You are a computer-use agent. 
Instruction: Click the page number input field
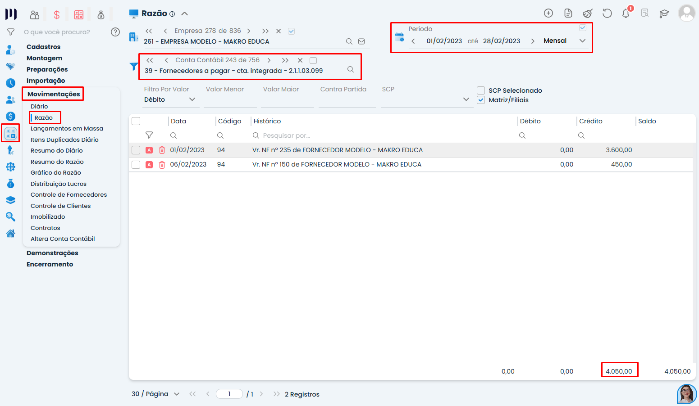point(229,394)
